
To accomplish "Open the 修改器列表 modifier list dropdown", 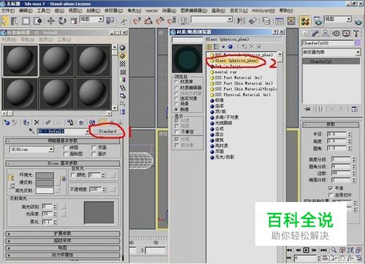I will 358,52.
